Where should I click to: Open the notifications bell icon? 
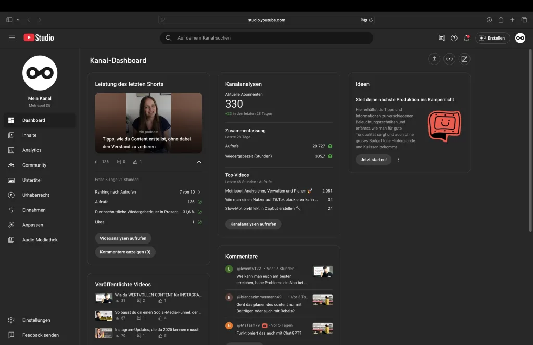(x=466, y=38)
